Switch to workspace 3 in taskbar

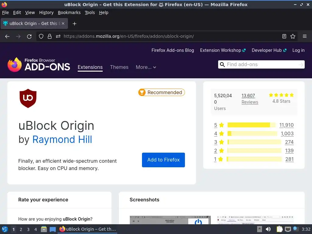pyautogui.click(x=28, y=229)
